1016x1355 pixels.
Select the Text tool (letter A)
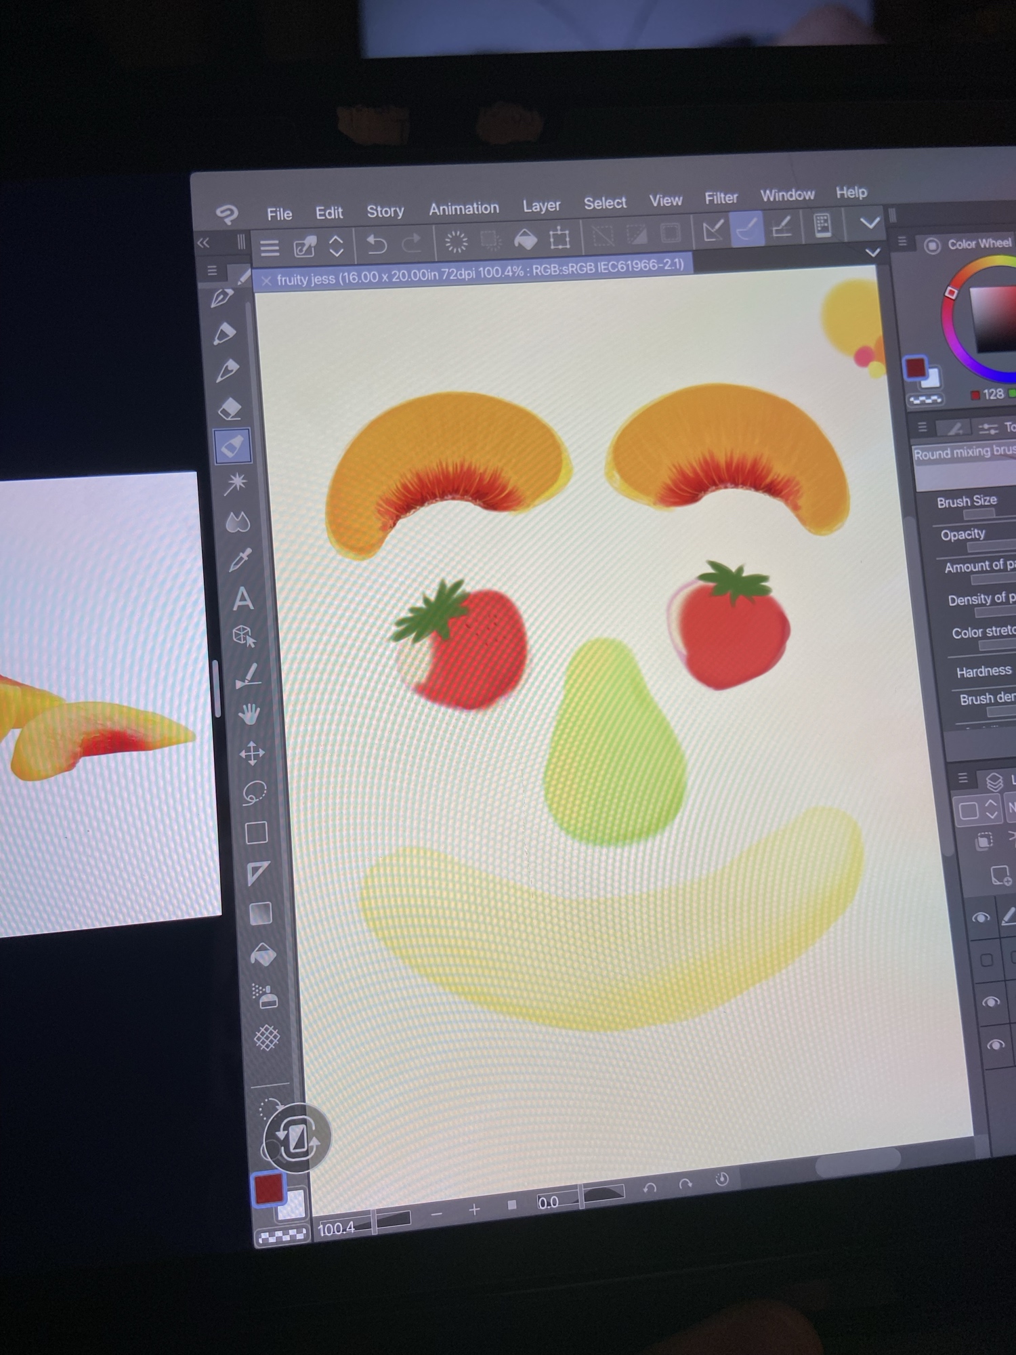[x=243, y=599]
